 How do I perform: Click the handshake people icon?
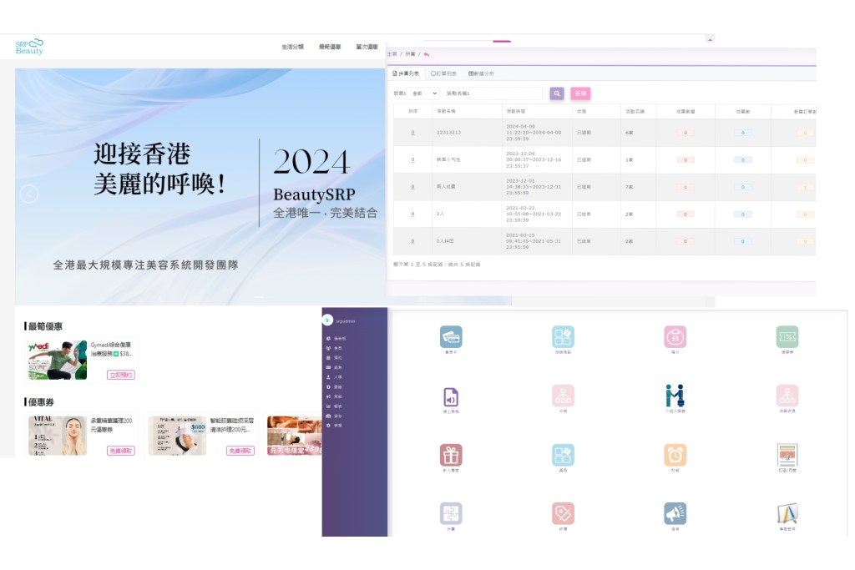point(675,396)
